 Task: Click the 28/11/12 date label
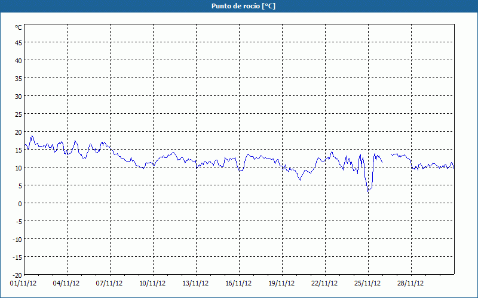(x=410, y=284)
